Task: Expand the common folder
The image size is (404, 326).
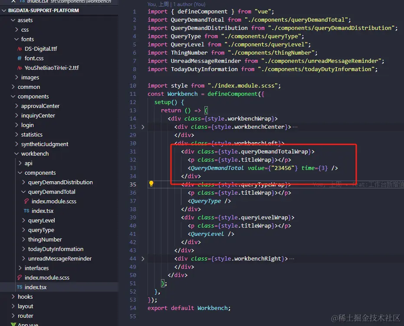Action: (x=13, y=87)
